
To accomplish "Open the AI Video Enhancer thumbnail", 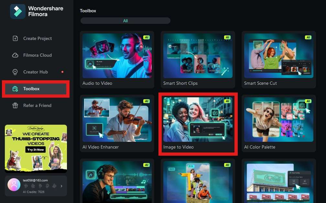I will point(117,120).
